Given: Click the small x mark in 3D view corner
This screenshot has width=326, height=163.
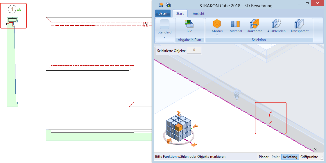Looking at the screenshot, I should (x=315, y=149).
